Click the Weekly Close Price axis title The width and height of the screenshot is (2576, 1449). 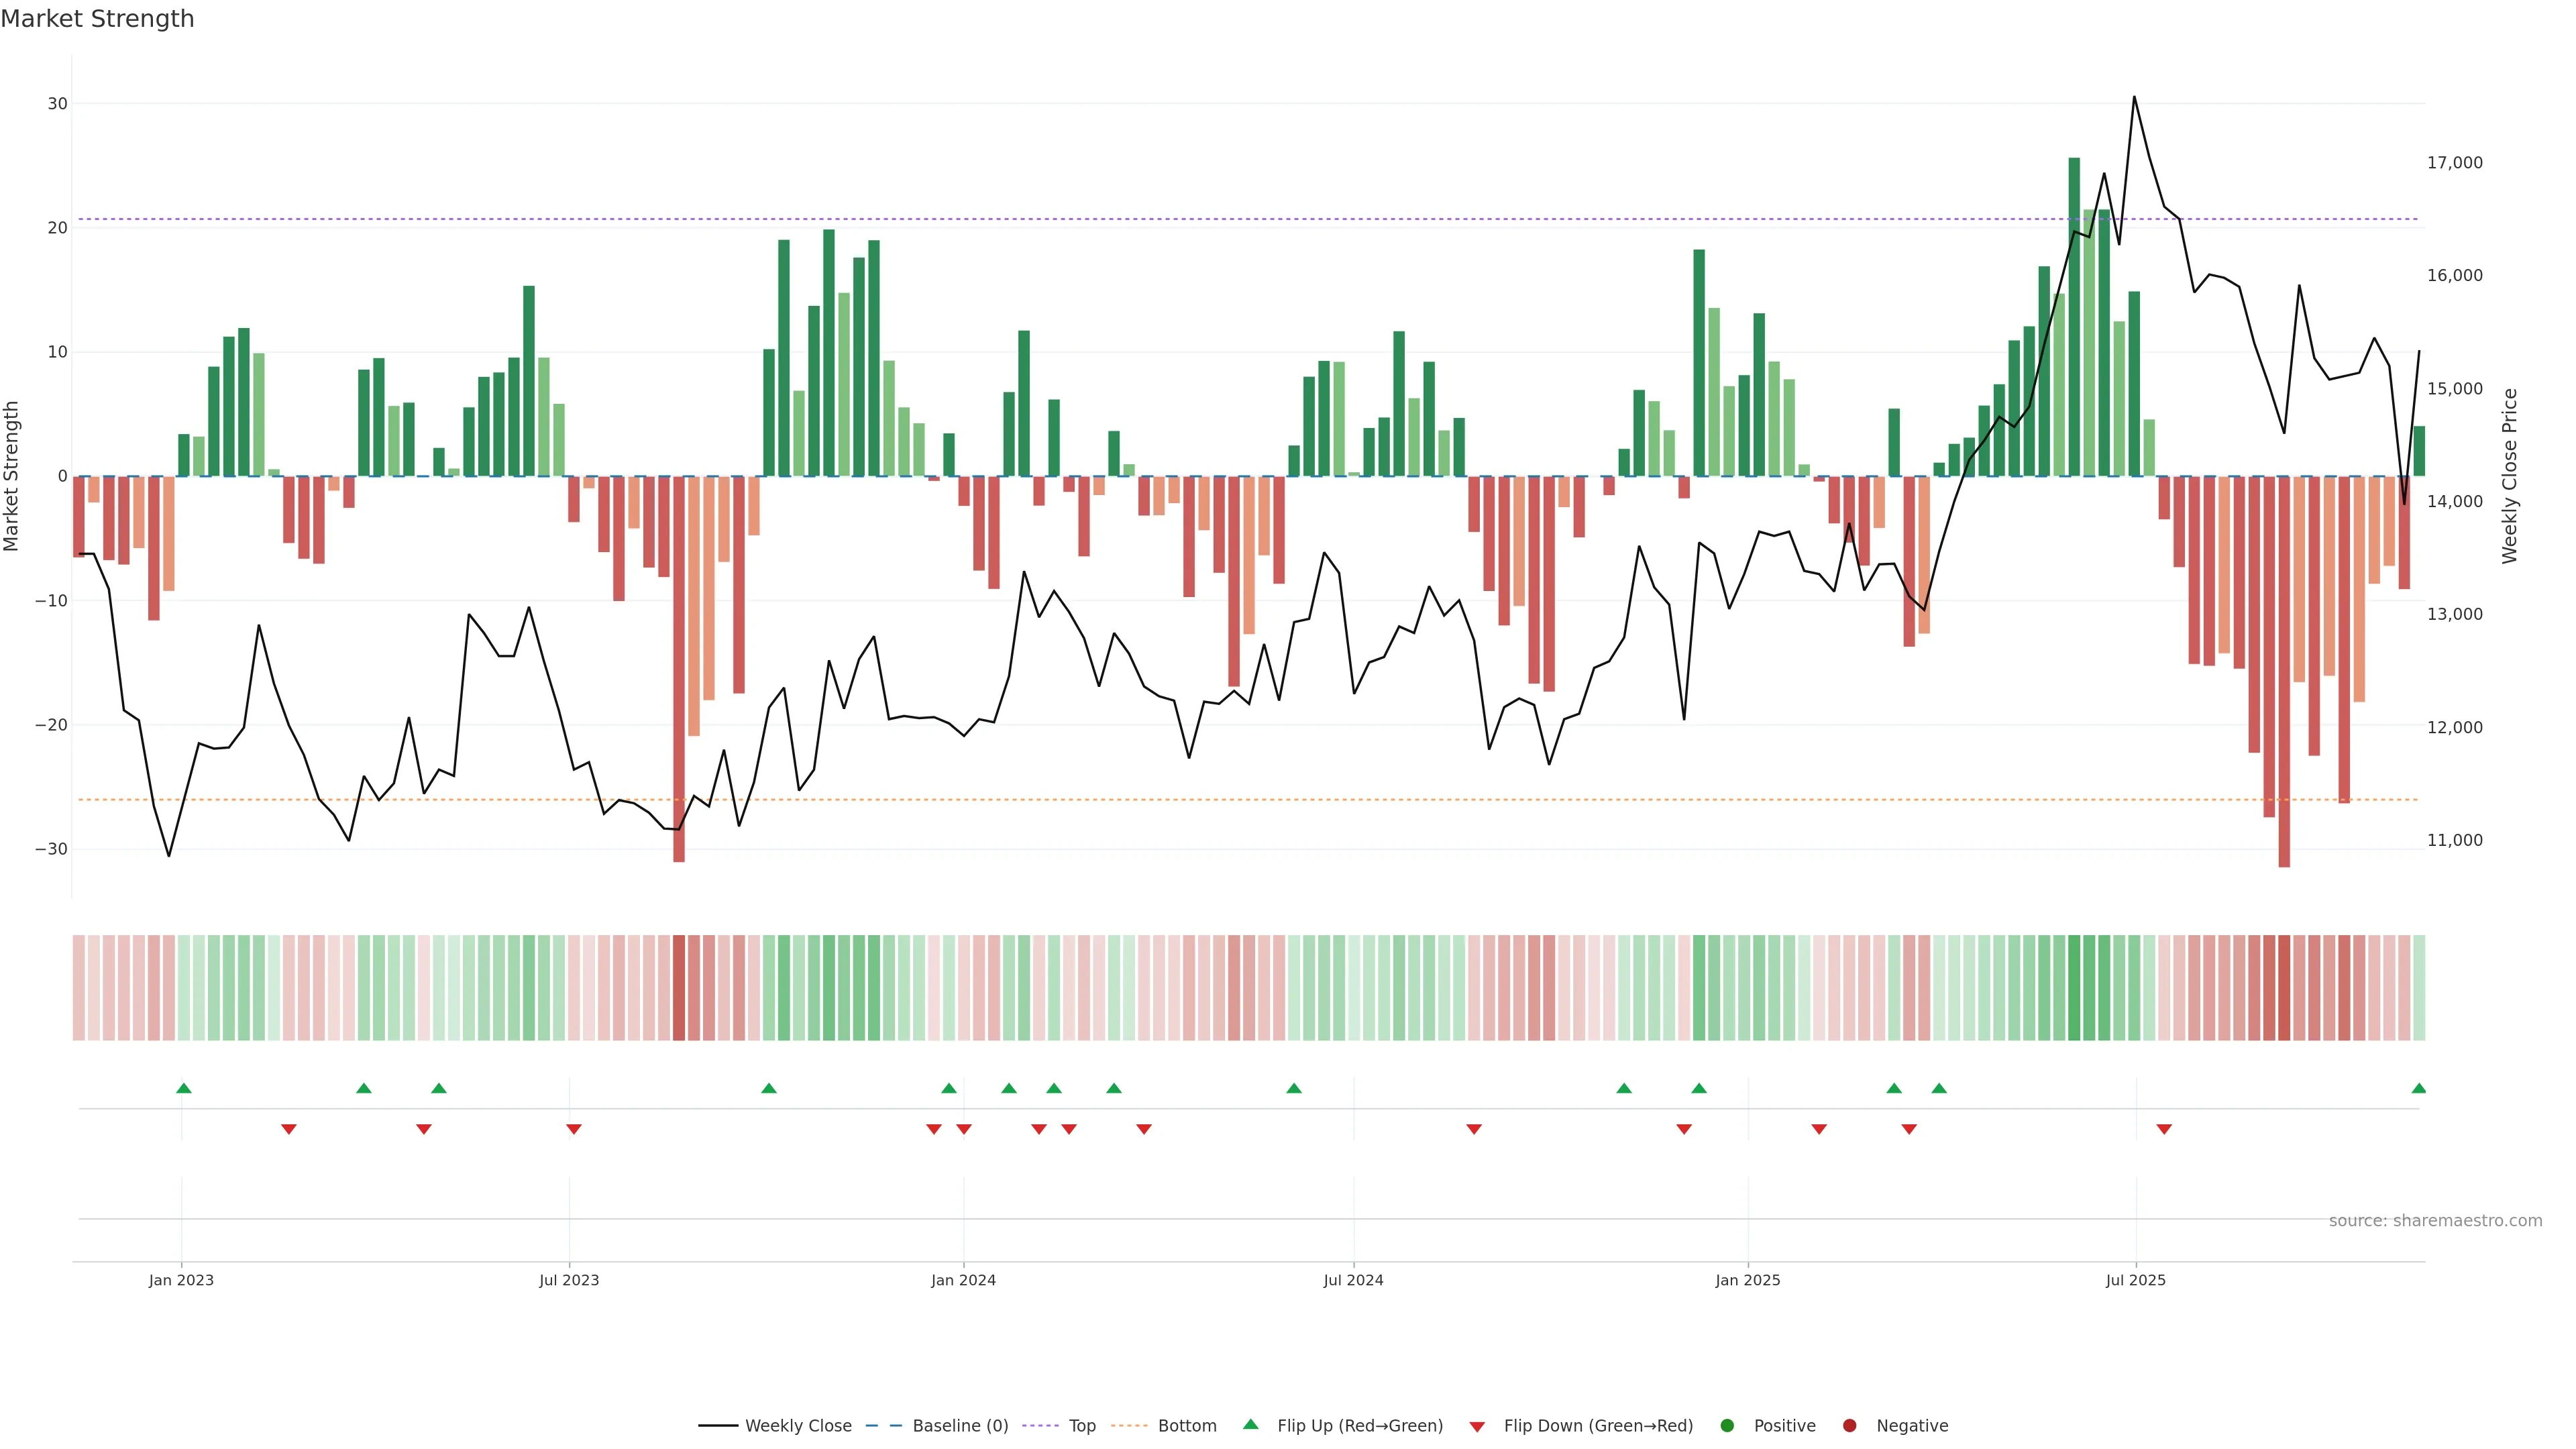pos(2509,476)
